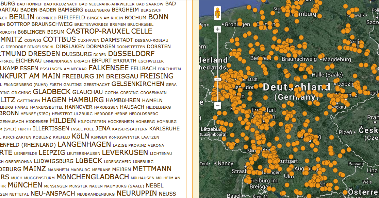
Task: Click the HANNOVER tag
Action: pos(79,107)
